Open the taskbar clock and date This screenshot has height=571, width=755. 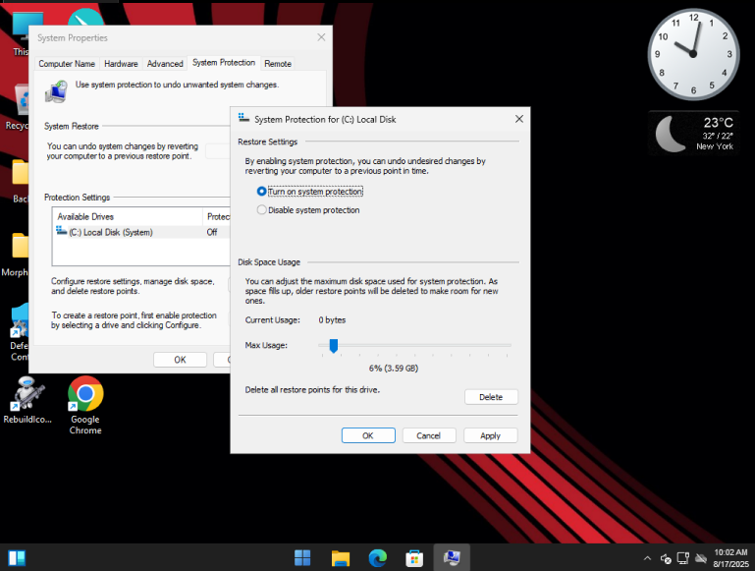(x=730, y=558)
